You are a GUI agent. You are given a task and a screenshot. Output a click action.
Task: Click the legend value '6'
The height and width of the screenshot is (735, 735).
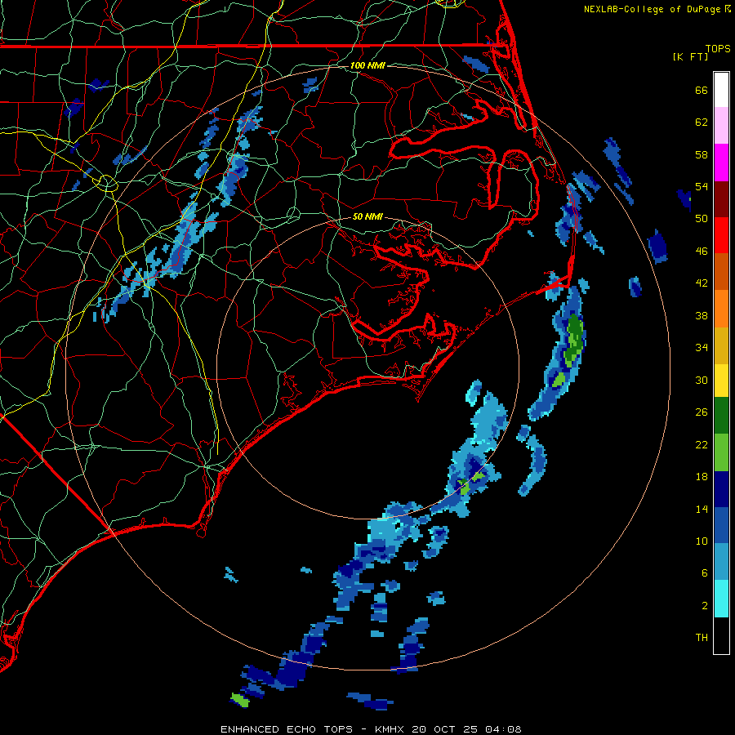pyautogui.click(x=705, y=573)
